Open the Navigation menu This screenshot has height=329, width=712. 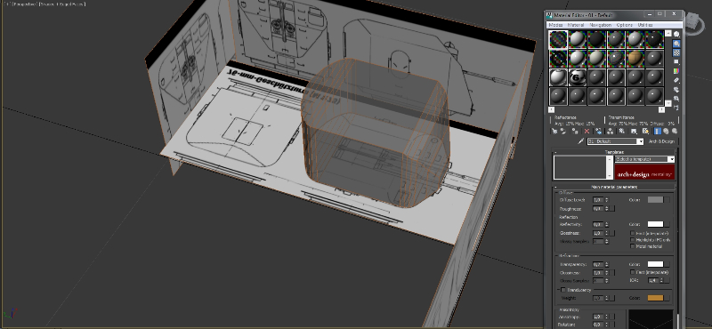pos(600,25)
